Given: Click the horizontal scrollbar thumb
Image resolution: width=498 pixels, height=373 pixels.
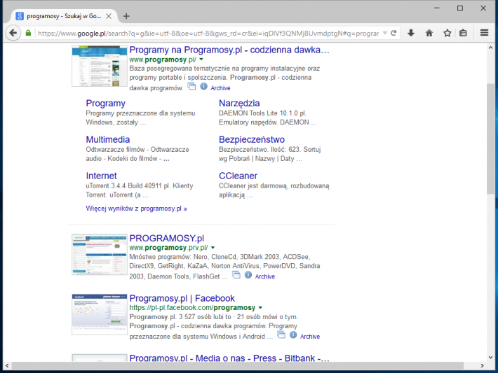Looking at the screenshot, I should [x=238, y=366].
